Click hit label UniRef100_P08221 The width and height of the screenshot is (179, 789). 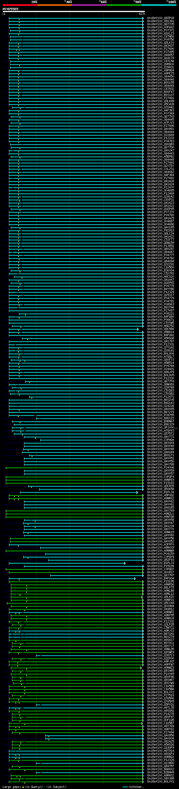[x=160, y=314]
